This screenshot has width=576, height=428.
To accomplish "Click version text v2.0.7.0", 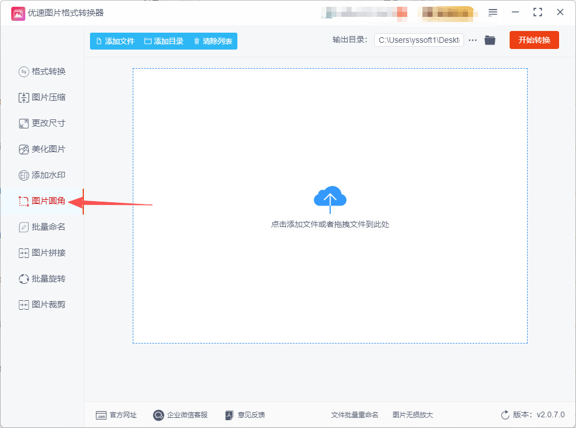I will pyautogui.click(x=550, y=414).
